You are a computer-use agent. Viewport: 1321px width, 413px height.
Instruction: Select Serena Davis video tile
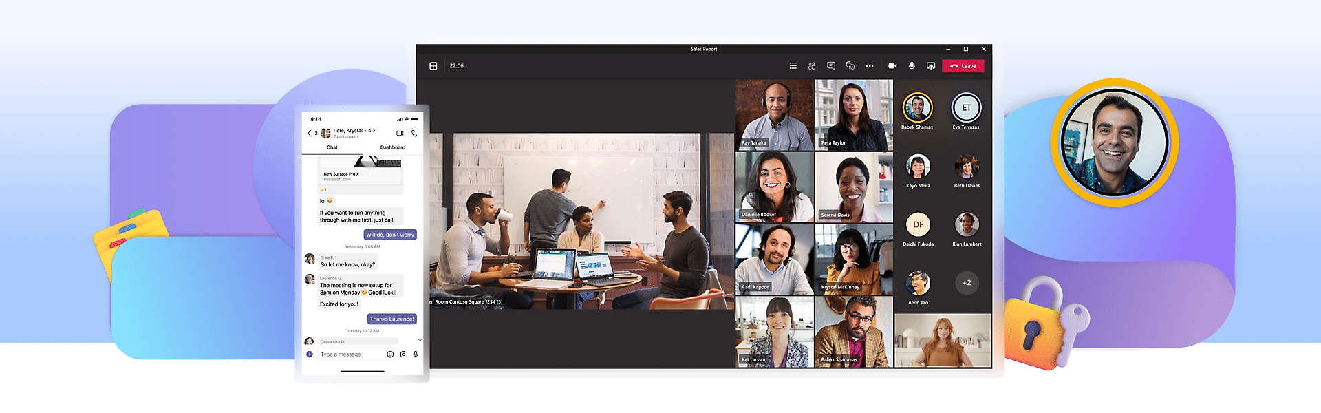click(x=854, y=187)
